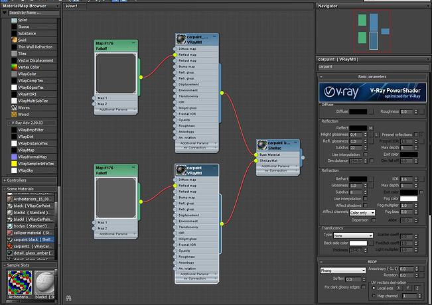Select the VRayDirt map entry icon

click(x=13, y=137)
